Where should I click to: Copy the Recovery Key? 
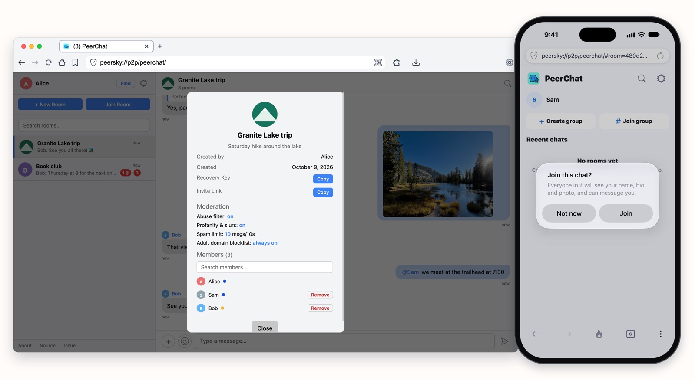pyautogui.click(x=323, y=179)
